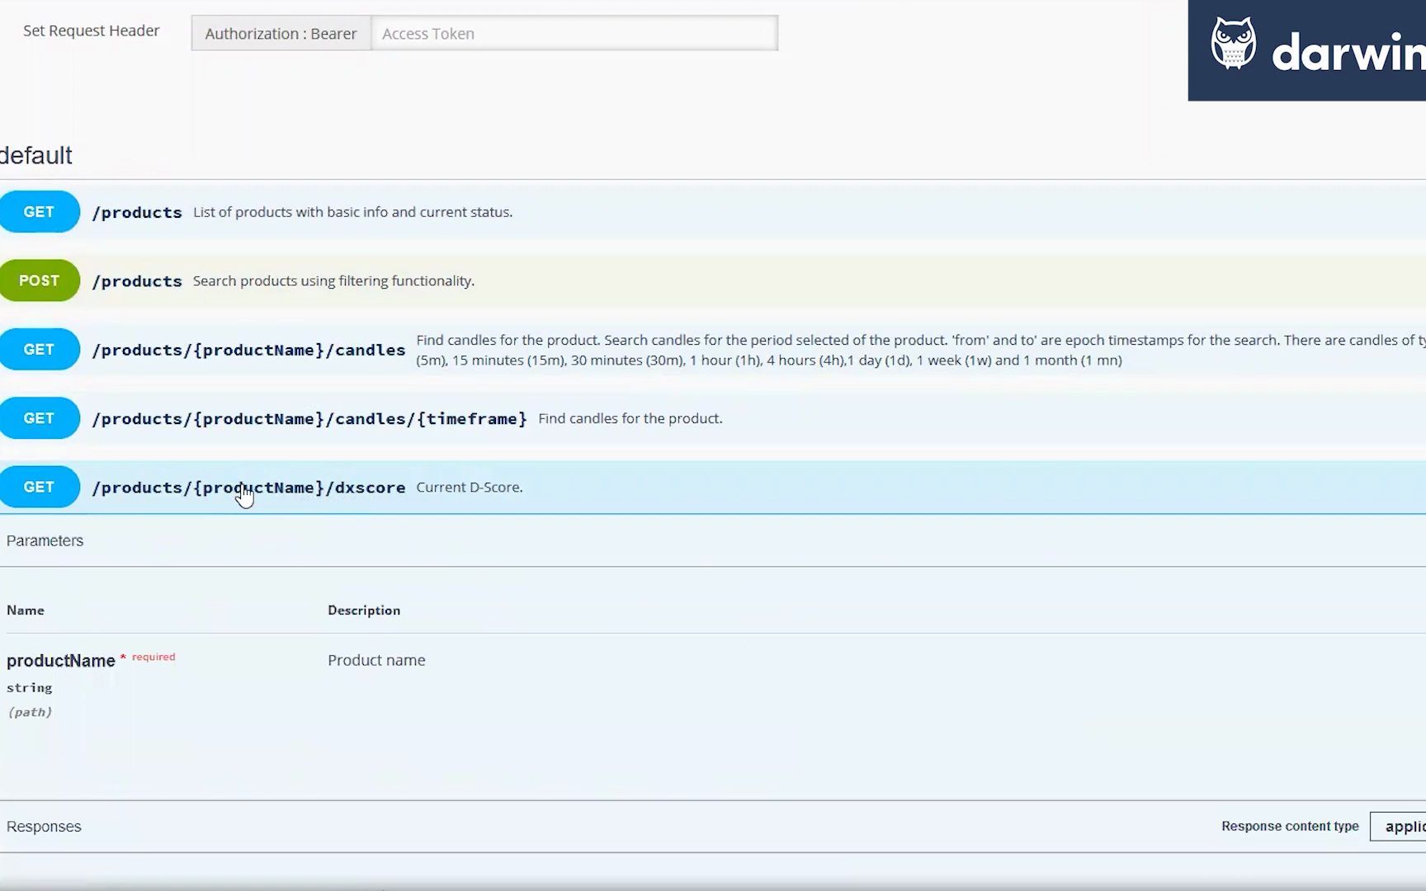This screenshot has height=891, width=1426.
Task: Click the Authorization : Bearer header button
Action: 281,33
